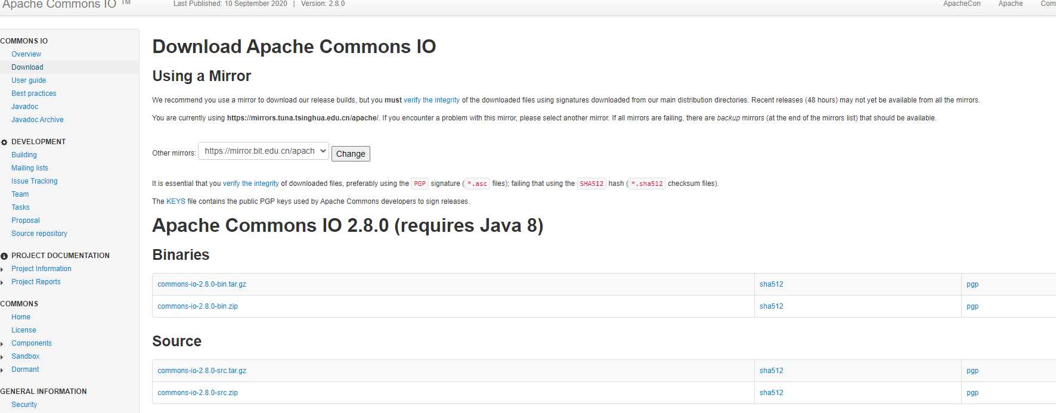The width and height of the screenshot is (1056, 413).
Task: Click 'Download Apache Commons IO' heading
Action: [294, 46]
